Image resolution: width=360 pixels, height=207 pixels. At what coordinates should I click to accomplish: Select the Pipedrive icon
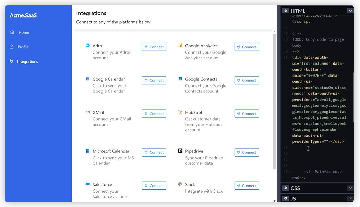pos(180,151)
